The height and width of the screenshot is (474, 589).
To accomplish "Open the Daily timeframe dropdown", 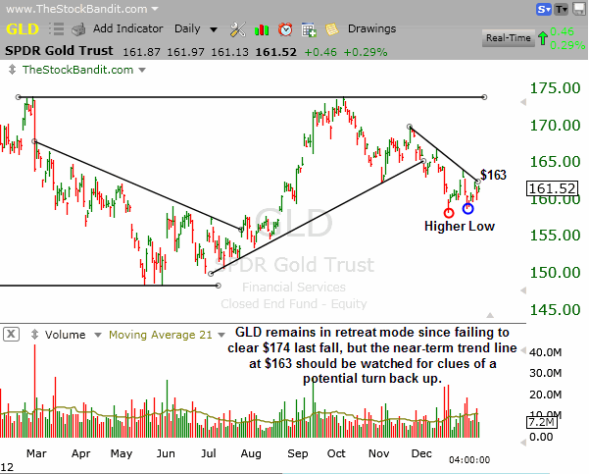I will click(x=196, y=29).
